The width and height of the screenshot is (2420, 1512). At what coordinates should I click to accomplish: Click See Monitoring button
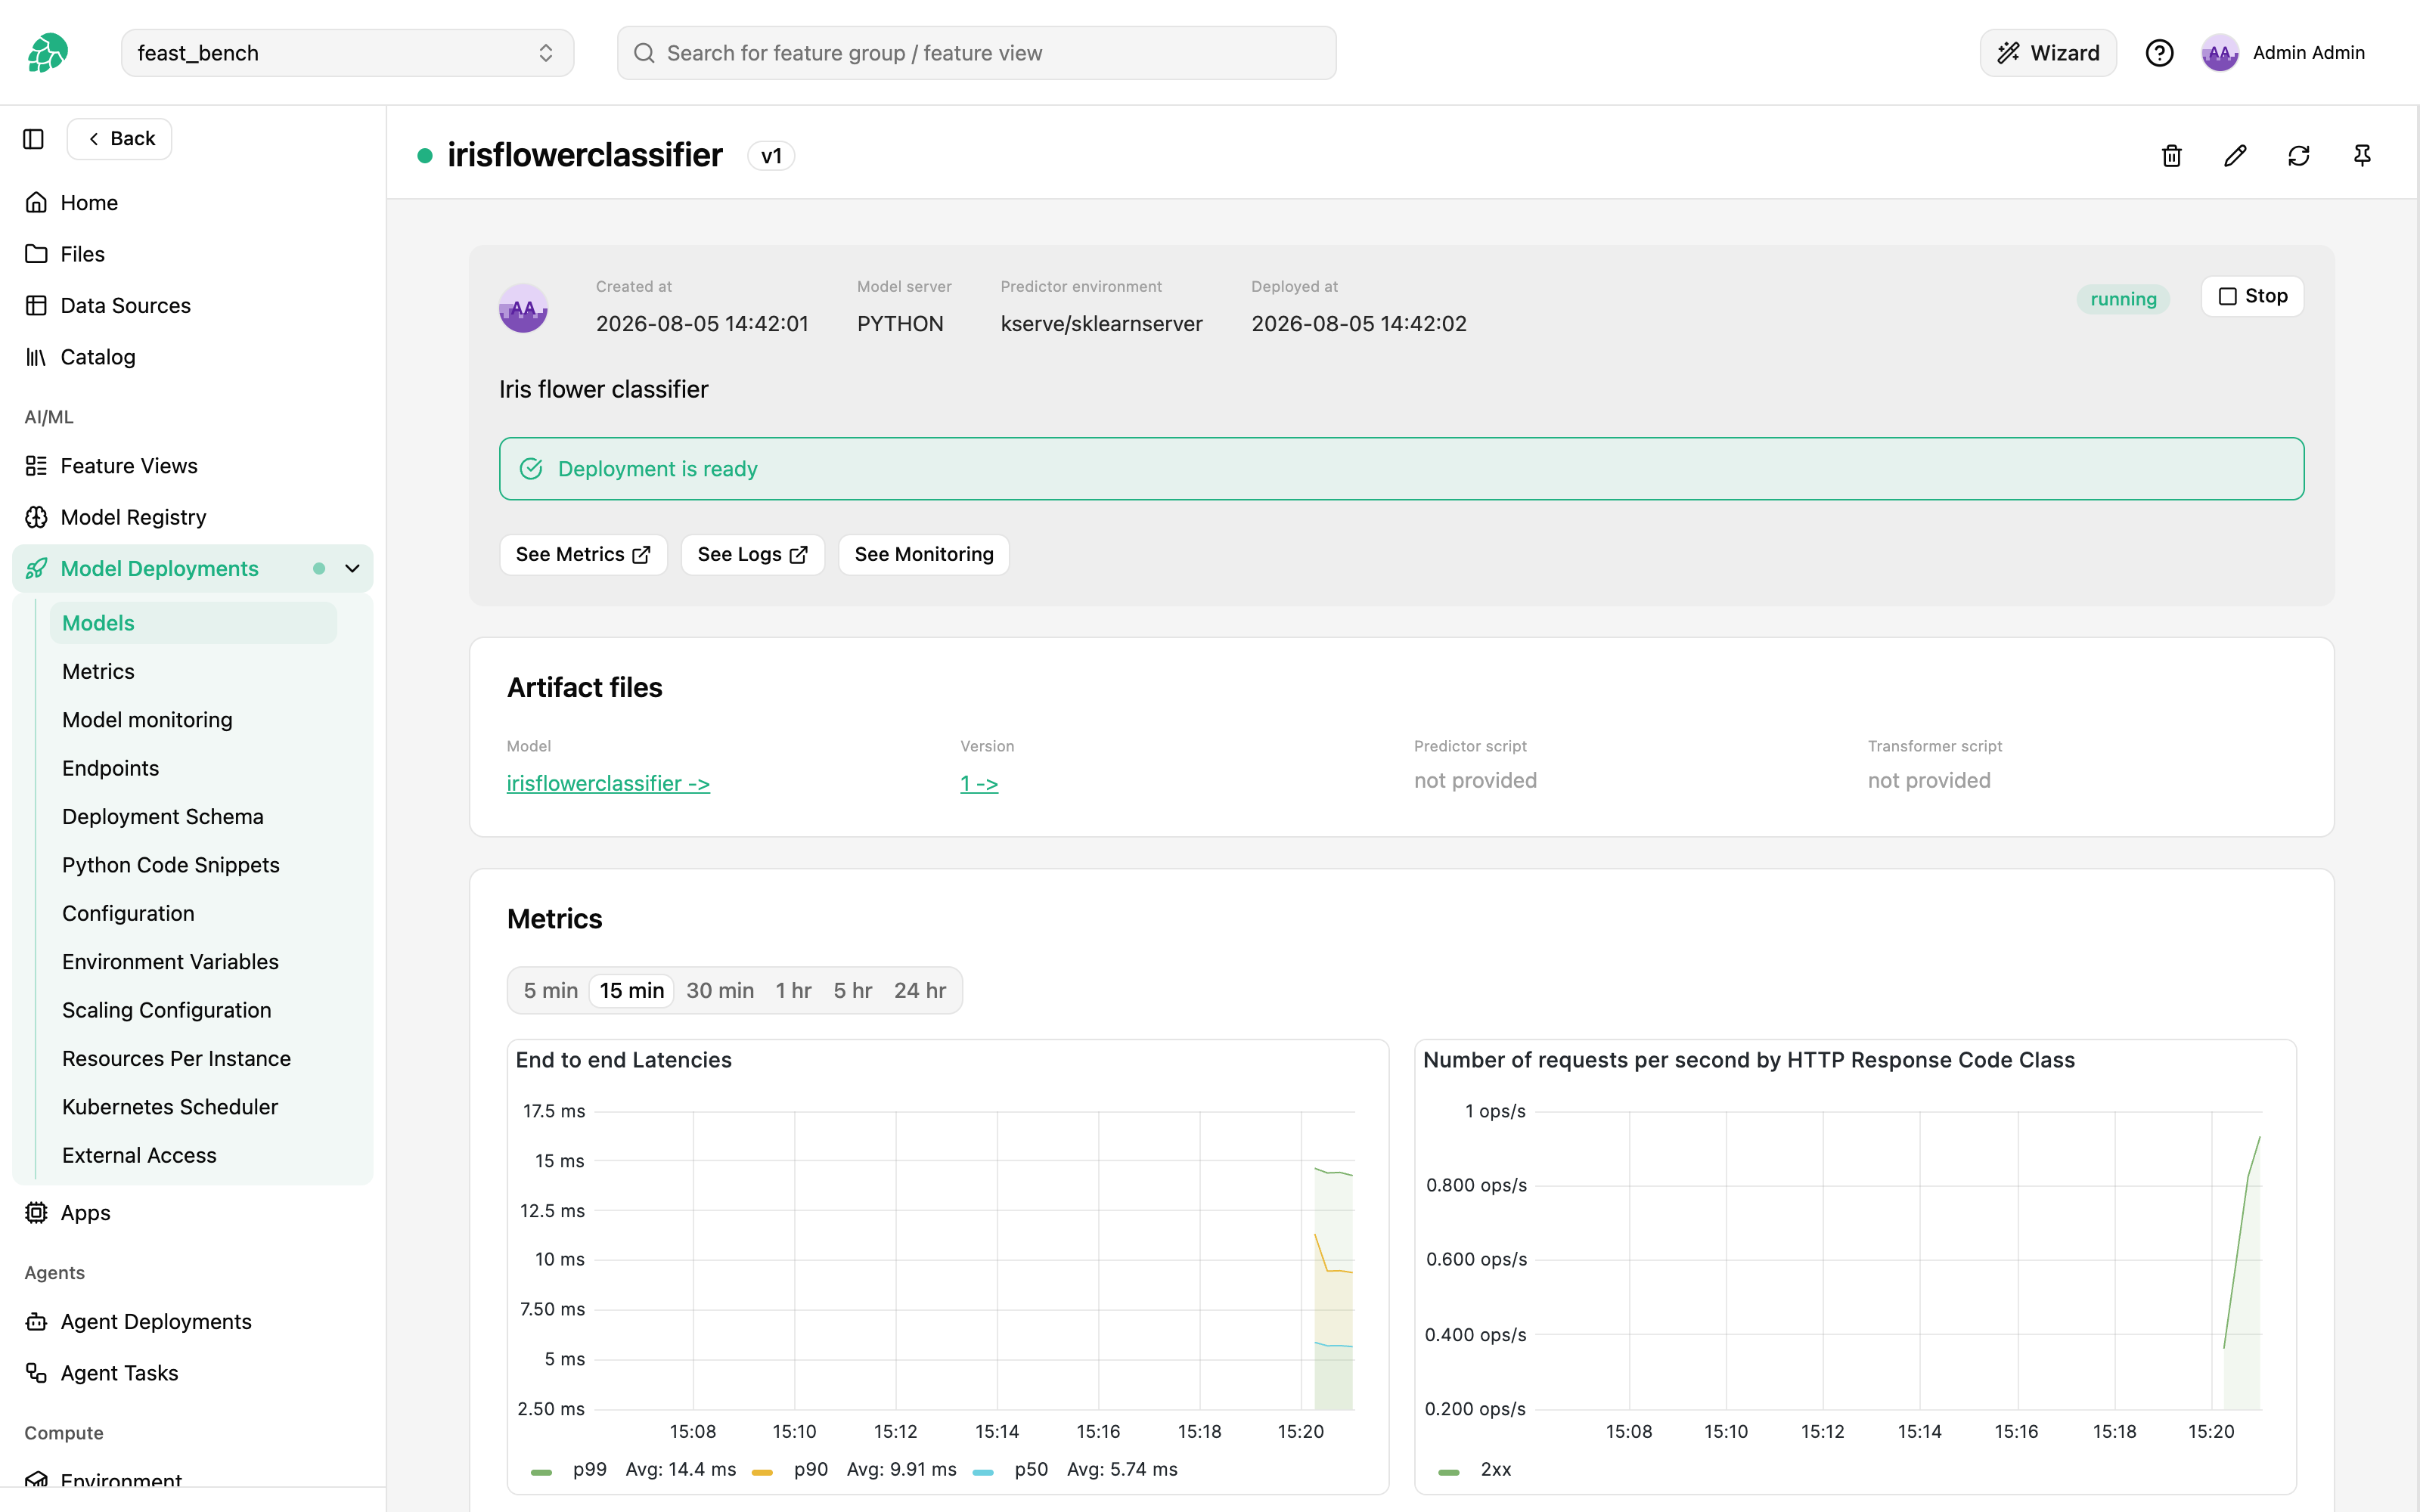(x=924, y=554)
